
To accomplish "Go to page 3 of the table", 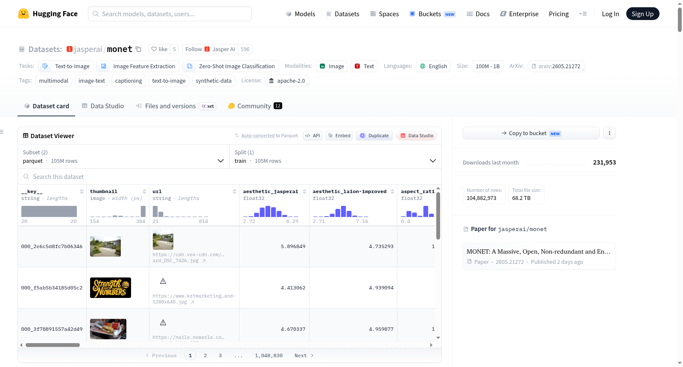I will (x=220, y=355).
